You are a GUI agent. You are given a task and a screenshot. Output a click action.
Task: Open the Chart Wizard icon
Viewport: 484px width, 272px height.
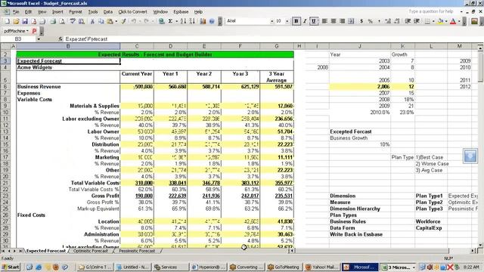(203, 21)
